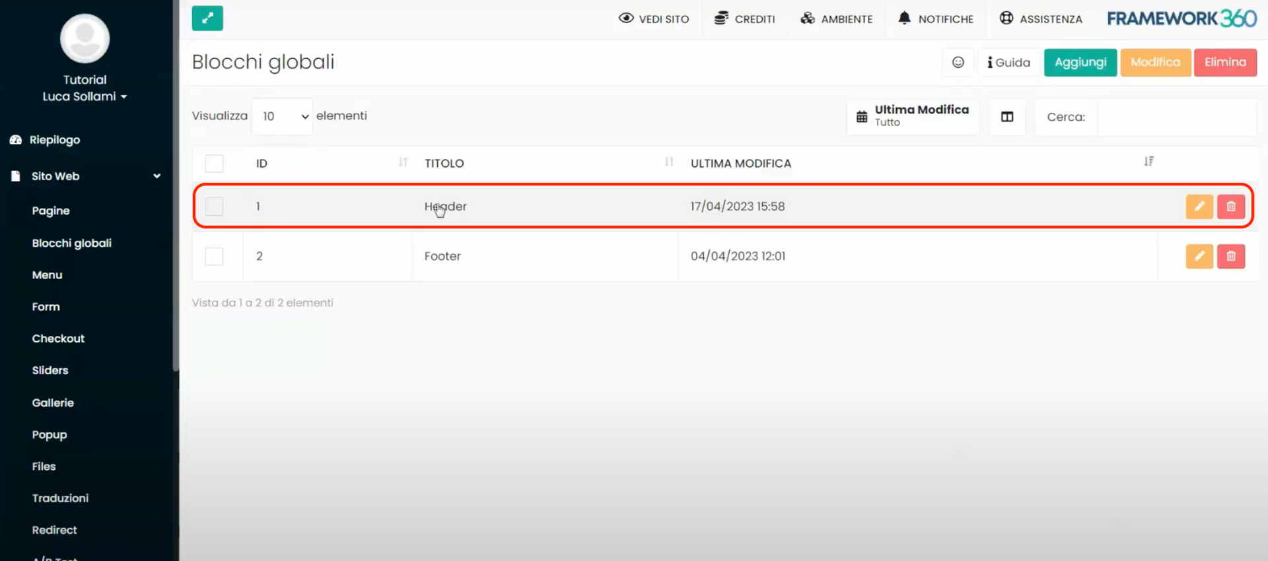
Task: Open the Notifiche bell notifications
Action: [x=936, y=19]
